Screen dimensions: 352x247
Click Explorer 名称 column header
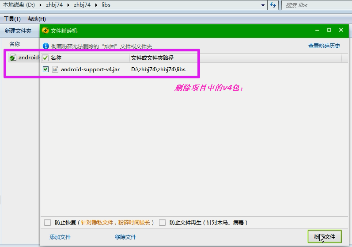click(x=15, y=44)
